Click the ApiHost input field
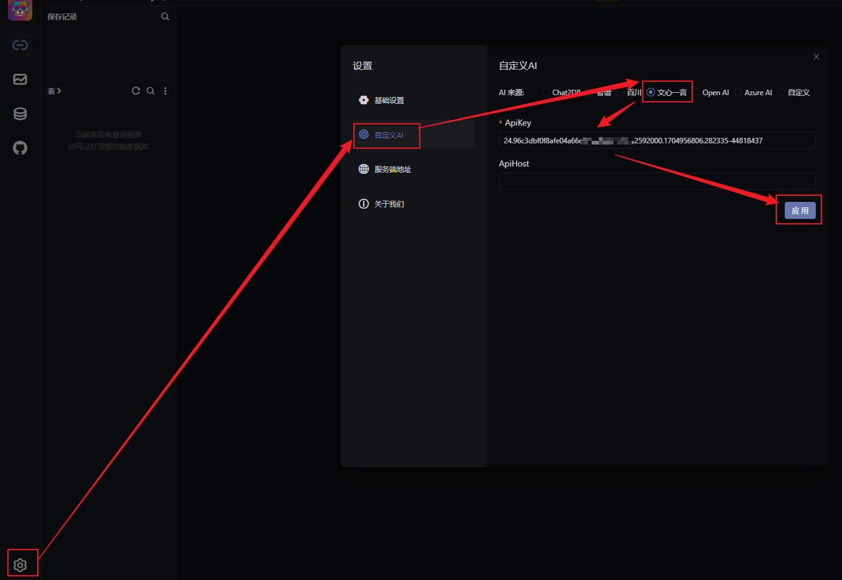The width and height of the screenshot is (842, 580). pos(657,181)
